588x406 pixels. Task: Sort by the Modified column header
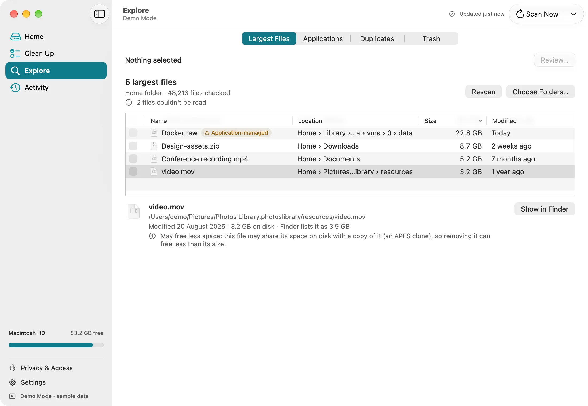[x=530, y=121]
